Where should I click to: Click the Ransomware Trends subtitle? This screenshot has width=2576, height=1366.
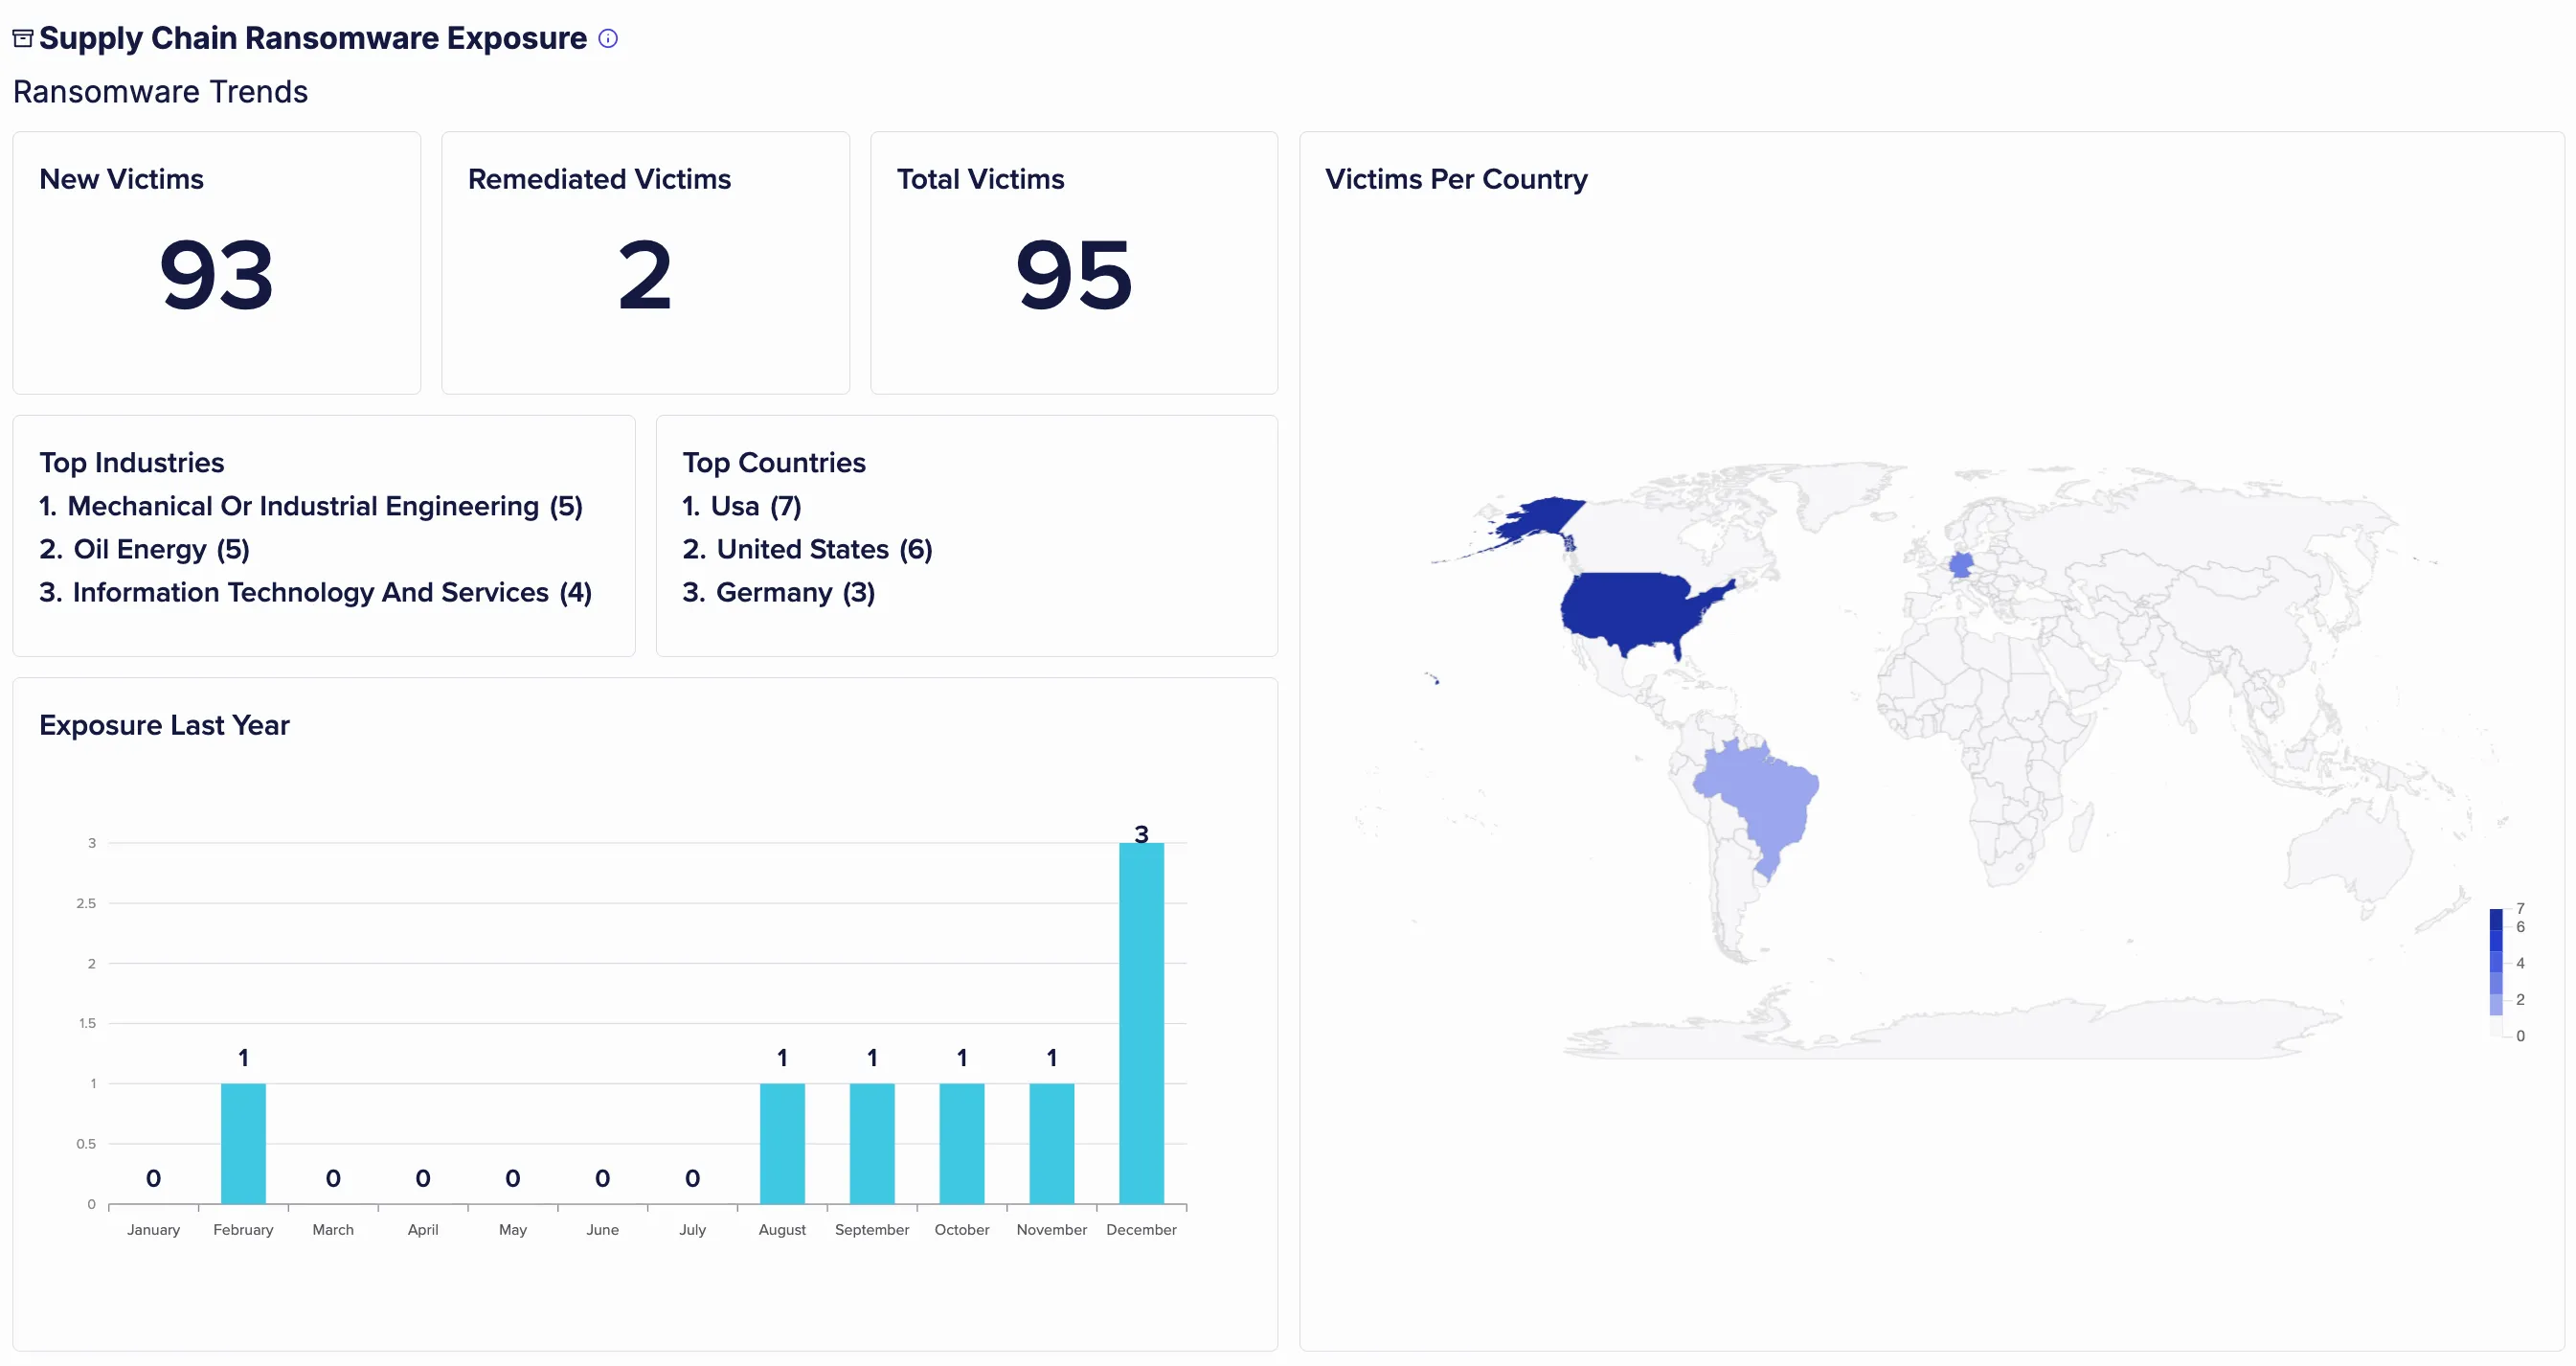(x=160, y=92)
